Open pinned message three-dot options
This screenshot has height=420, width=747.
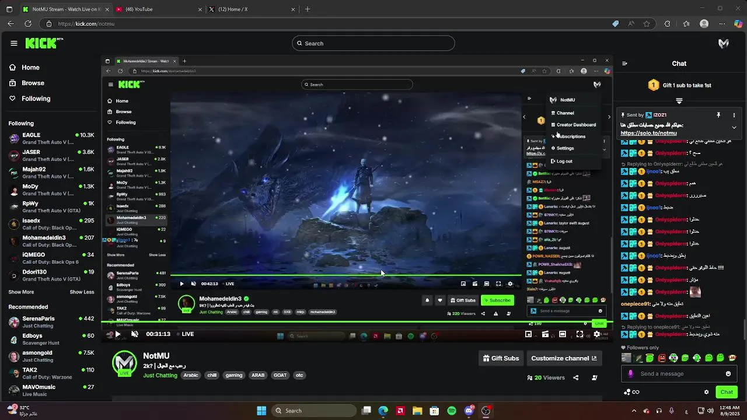click(734, 116)
